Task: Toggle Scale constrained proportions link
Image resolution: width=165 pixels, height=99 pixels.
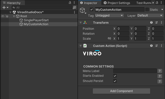Action: point(109,38)
